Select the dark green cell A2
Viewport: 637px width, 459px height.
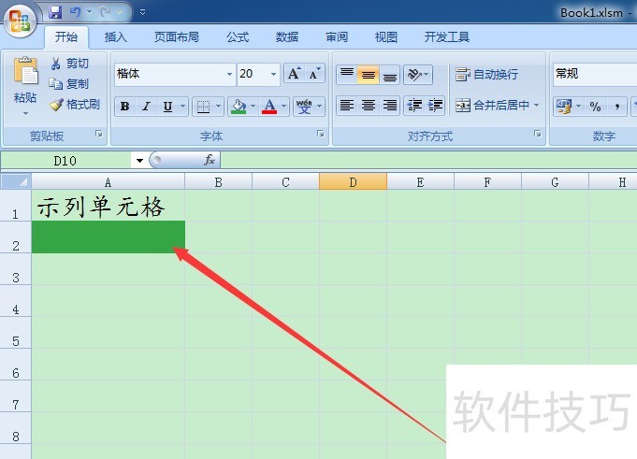tap(109, 237)
